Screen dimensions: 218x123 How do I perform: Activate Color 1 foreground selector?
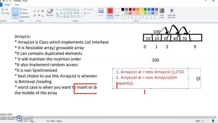[110, 13]
